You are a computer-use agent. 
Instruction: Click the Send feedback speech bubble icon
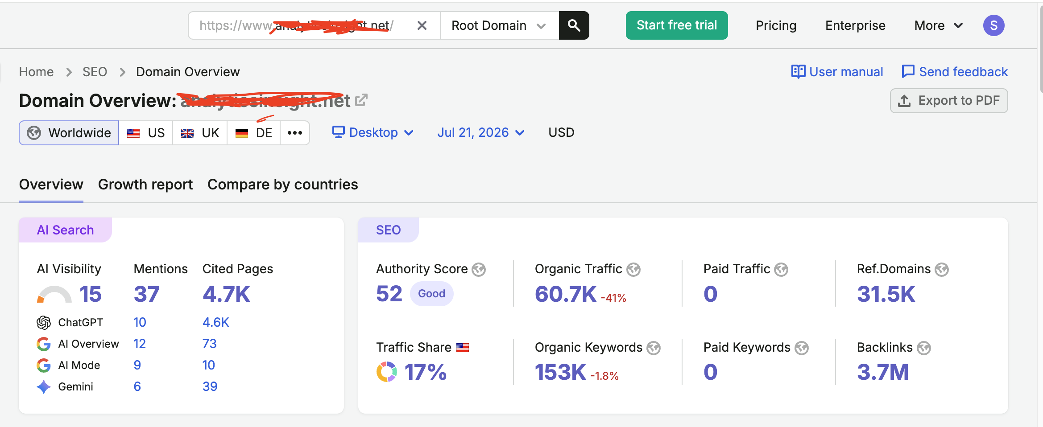coord(908,72)
